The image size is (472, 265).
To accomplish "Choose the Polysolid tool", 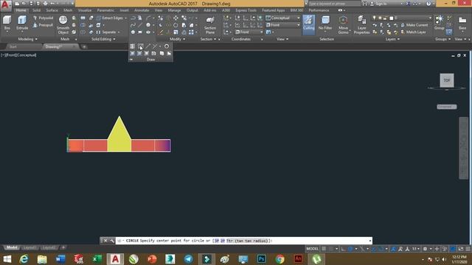I will click(43, 18).
